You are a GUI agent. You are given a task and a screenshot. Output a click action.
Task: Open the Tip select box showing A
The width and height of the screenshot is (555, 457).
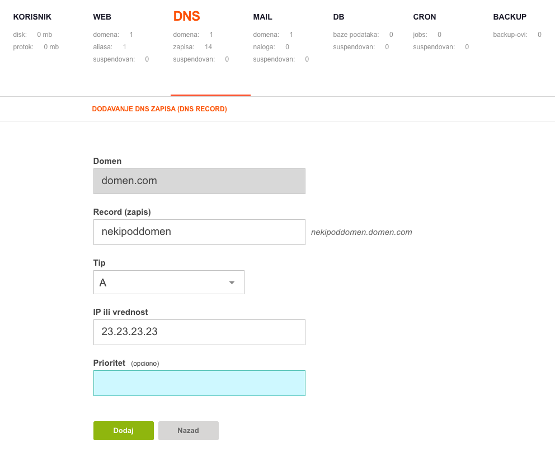[169, 282]
